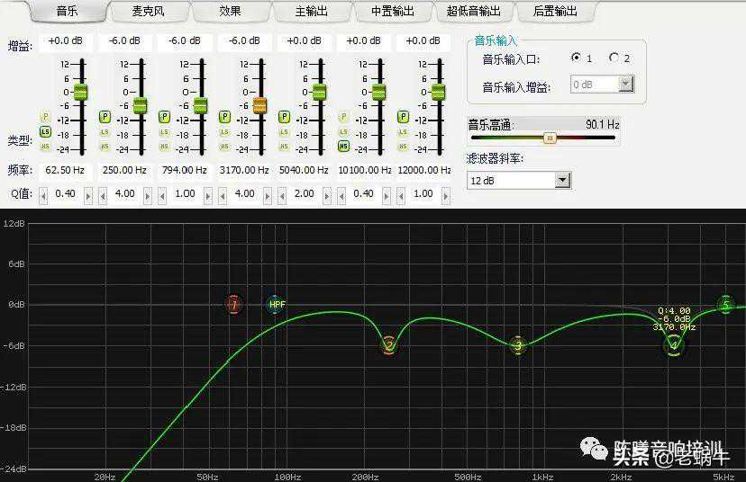Select EQ band 2 node on the curve
The image size is (746, 482).
[388, 345]
